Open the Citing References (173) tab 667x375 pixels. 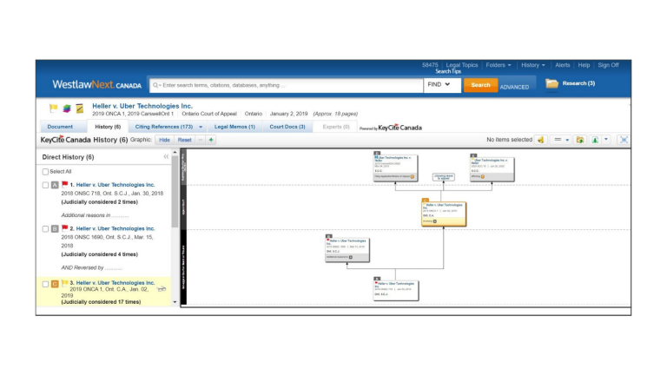coord(164,127)
